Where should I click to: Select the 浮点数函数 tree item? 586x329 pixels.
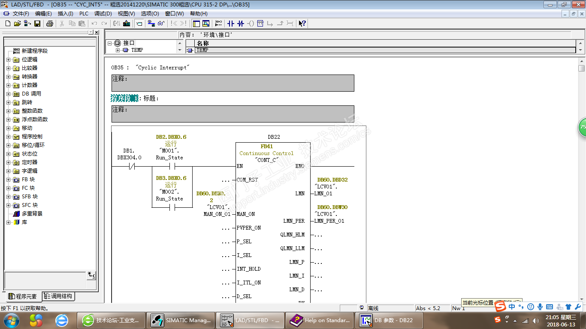pos(35,120)
